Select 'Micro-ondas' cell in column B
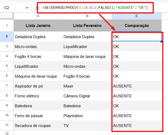The width and height of the screenshot is (168, 135). pyautogui.click(x=87, y=66)
